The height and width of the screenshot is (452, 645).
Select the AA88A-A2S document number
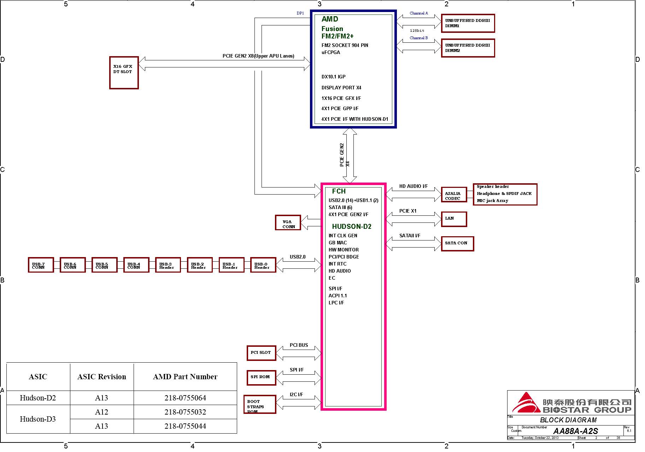pos(575,431)
